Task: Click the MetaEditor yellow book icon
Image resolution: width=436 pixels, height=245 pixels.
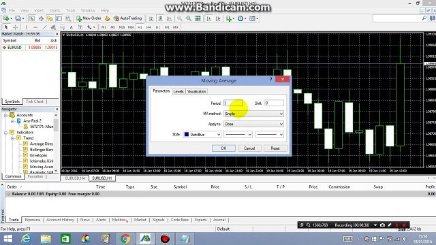Action: pyautogui.click(x=108, y=18)
